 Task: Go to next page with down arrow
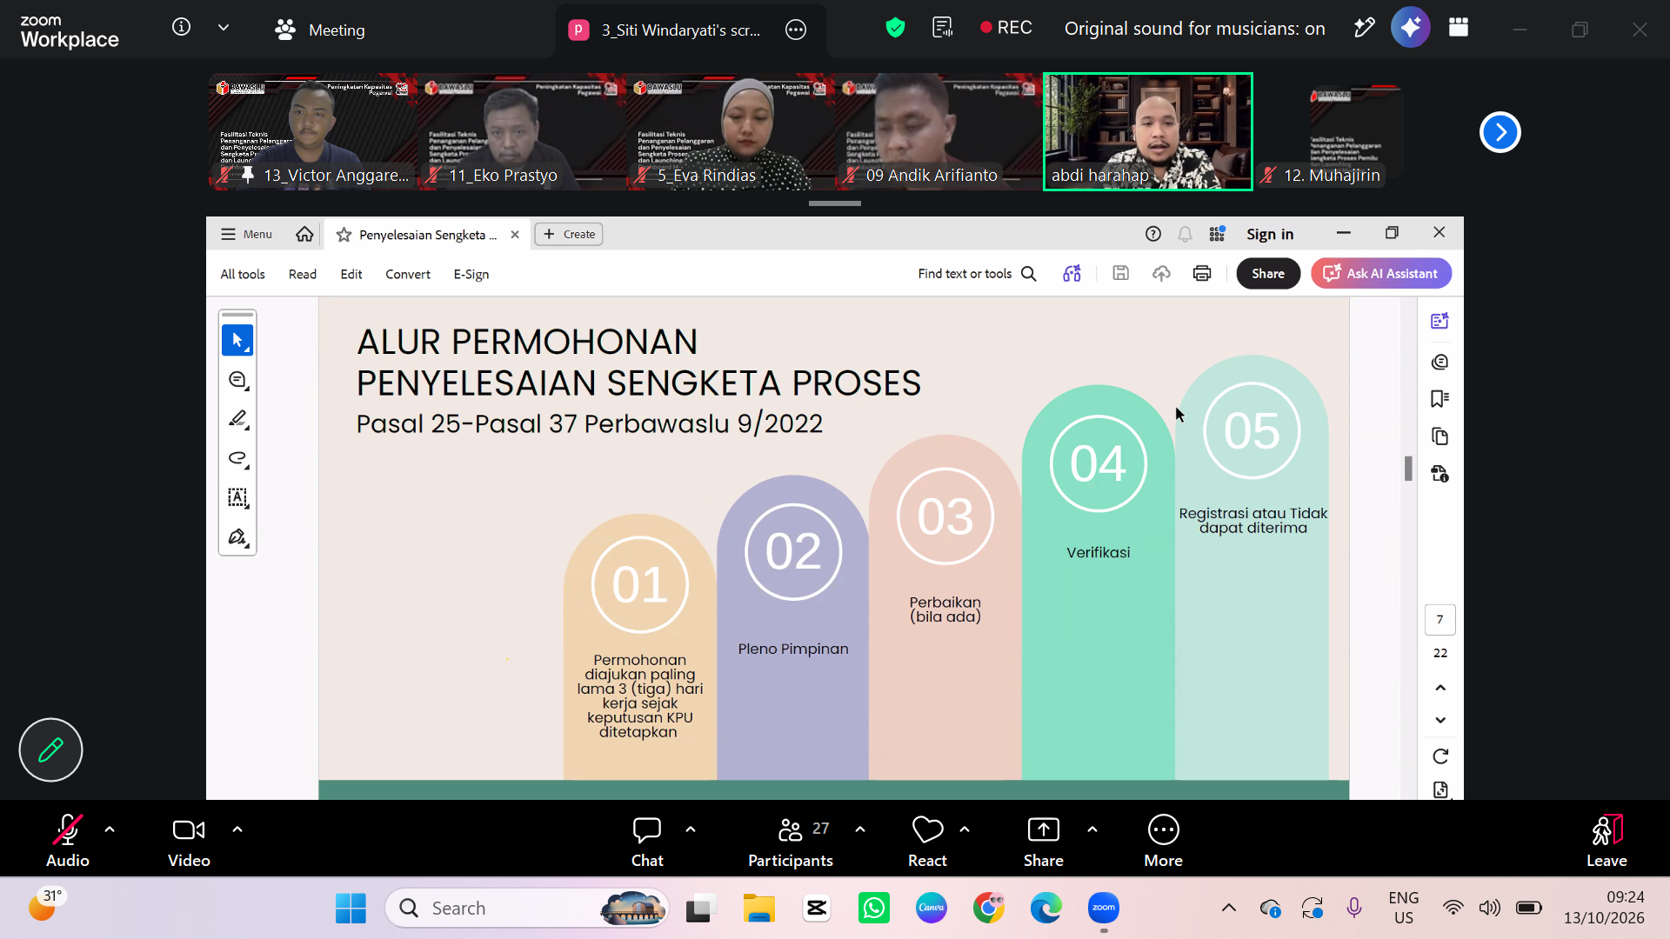[1440, 720]
